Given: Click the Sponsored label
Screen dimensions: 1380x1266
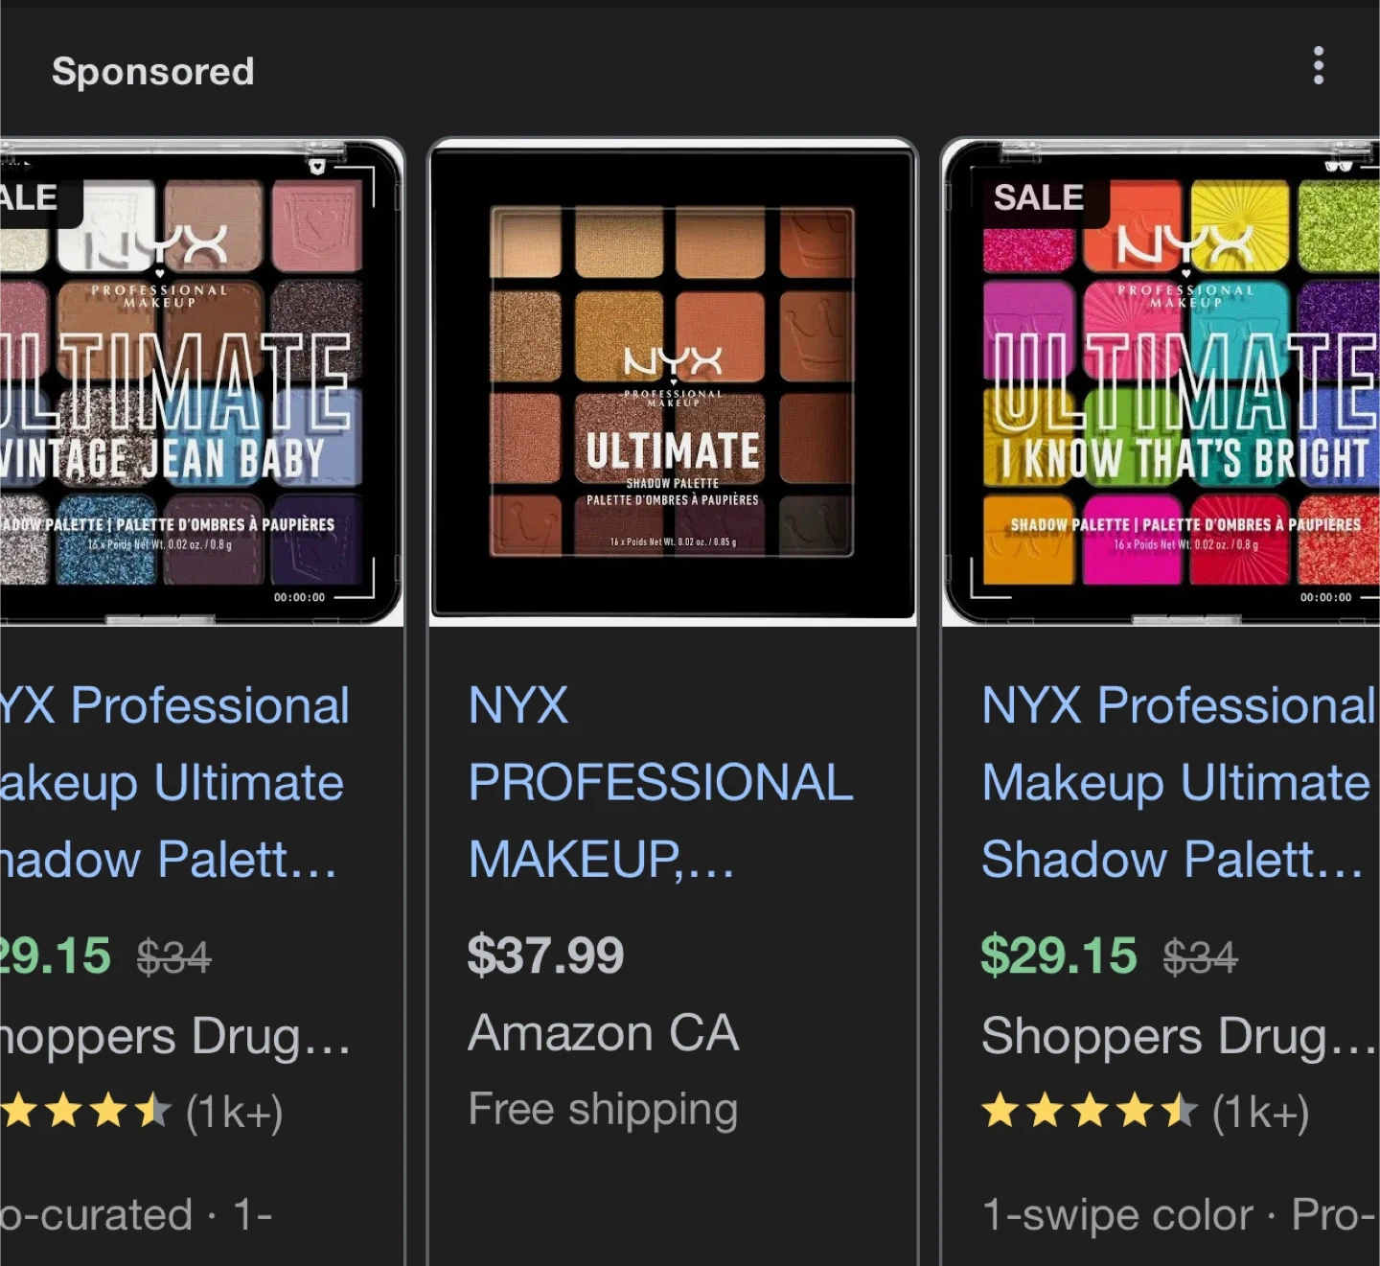Looking at the screenshot, I should [x=153, y=71].
